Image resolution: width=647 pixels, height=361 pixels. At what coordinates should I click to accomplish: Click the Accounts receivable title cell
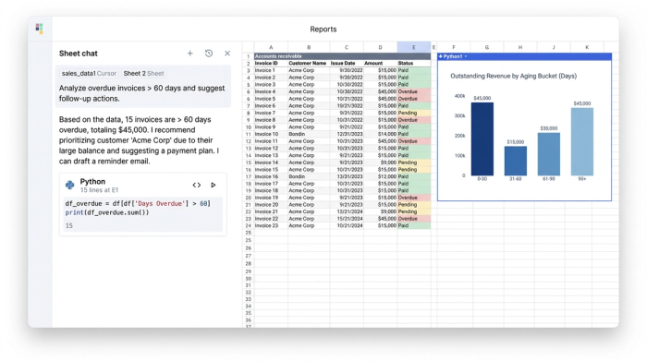tap(342, 56)
